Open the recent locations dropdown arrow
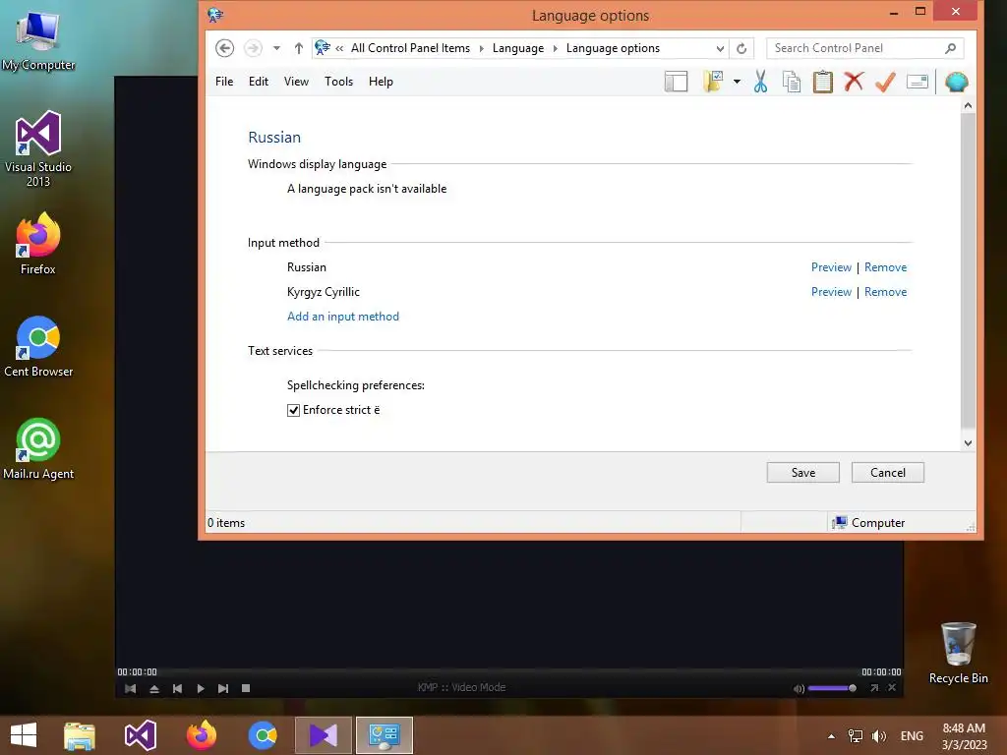 (276, 48)
